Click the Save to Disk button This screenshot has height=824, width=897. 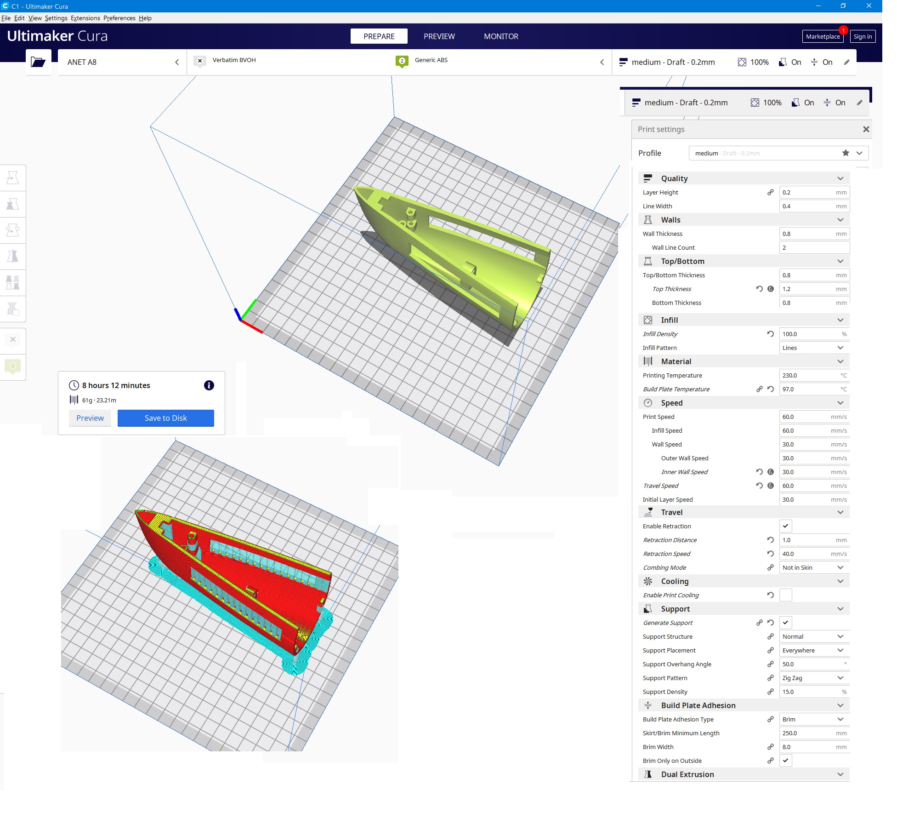coord(165,418)
